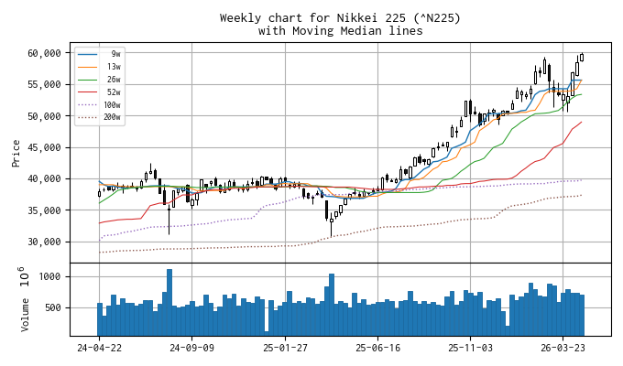Click the blue 9w line sample in legend

click(87, 54)
